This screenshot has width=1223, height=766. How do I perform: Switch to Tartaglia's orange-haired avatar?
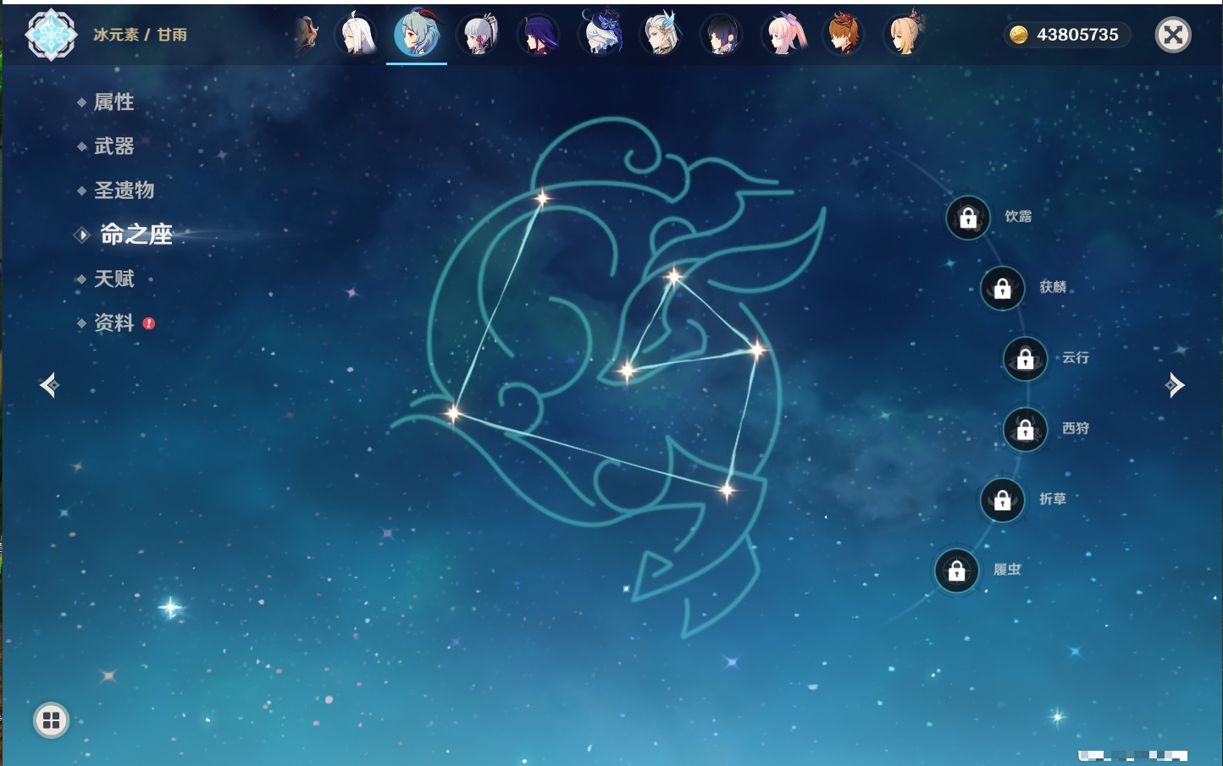click(x=844, y=35)
